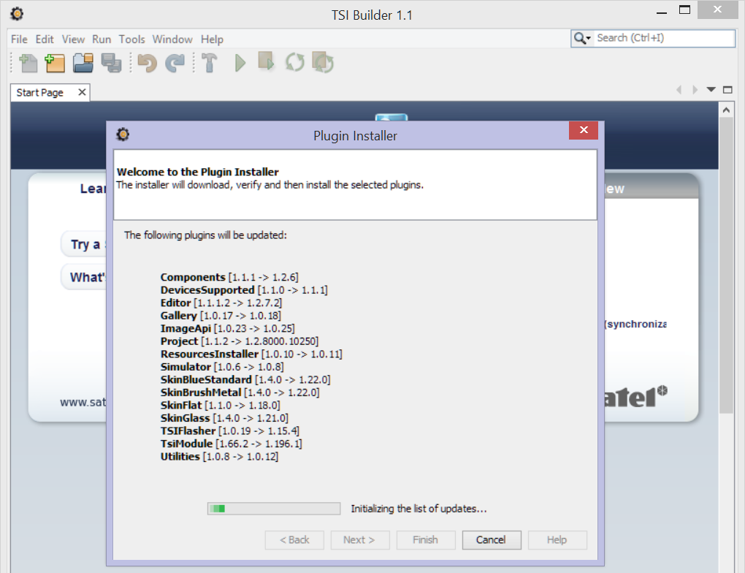Close the Start Page tab
The image size is (745, 573).
tap(82, 92)
